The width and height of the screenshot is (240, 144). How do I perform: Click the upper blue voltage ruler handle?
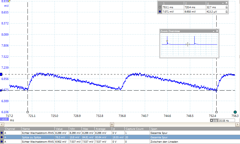point(1,74)
